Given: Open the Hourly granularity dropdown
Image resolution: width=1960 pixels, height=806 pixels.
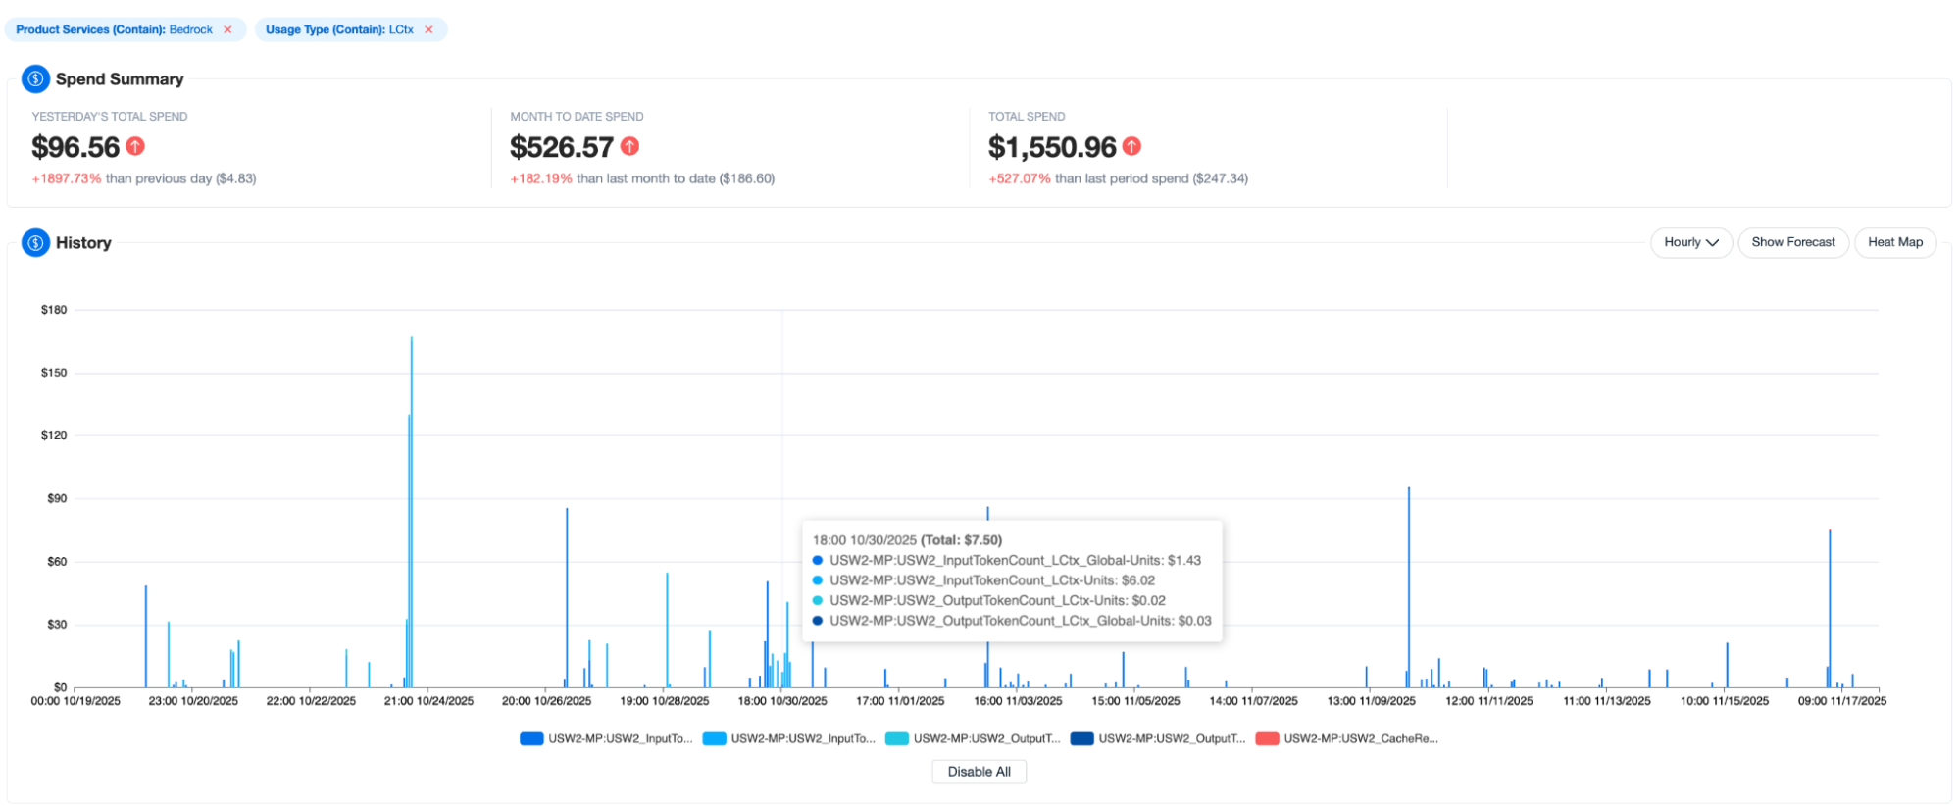Looking at the screenshot, I should pos(1690,242).
